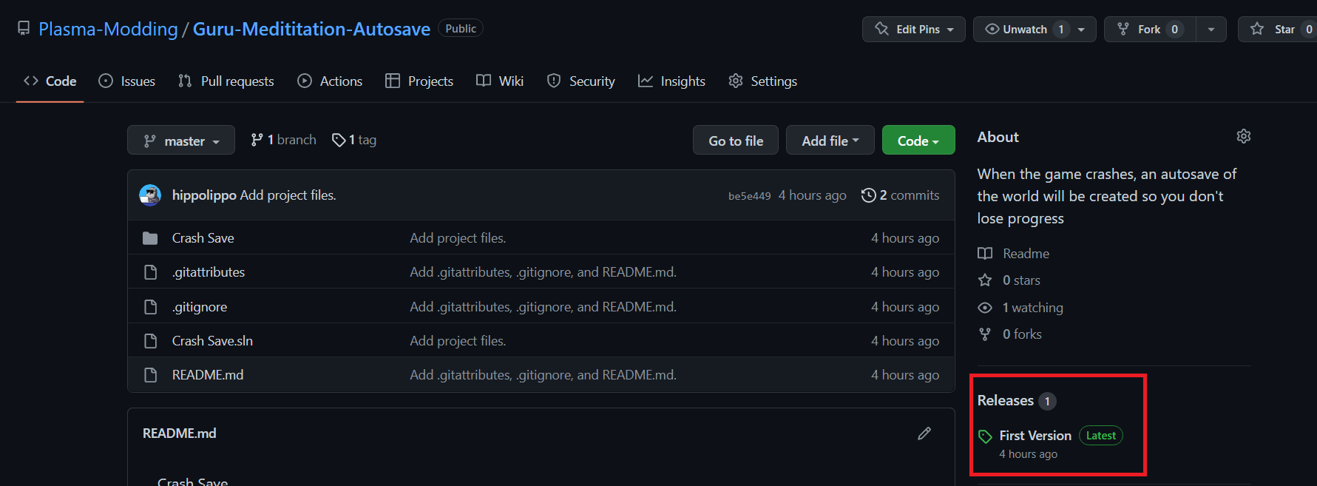Click the Crash Save folder icon

150,238
